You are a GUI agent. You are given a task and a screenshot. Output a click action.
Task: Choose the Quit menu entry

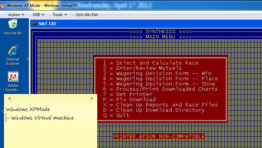click(116, 115)
